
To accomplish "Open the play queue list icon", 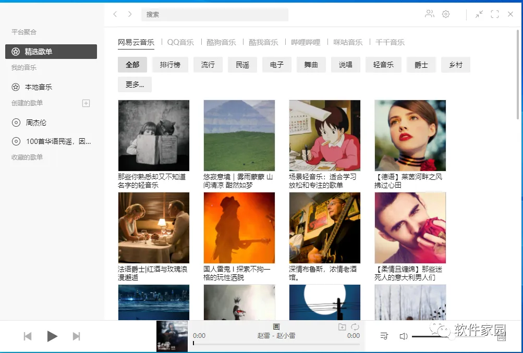I will point(384,336).
